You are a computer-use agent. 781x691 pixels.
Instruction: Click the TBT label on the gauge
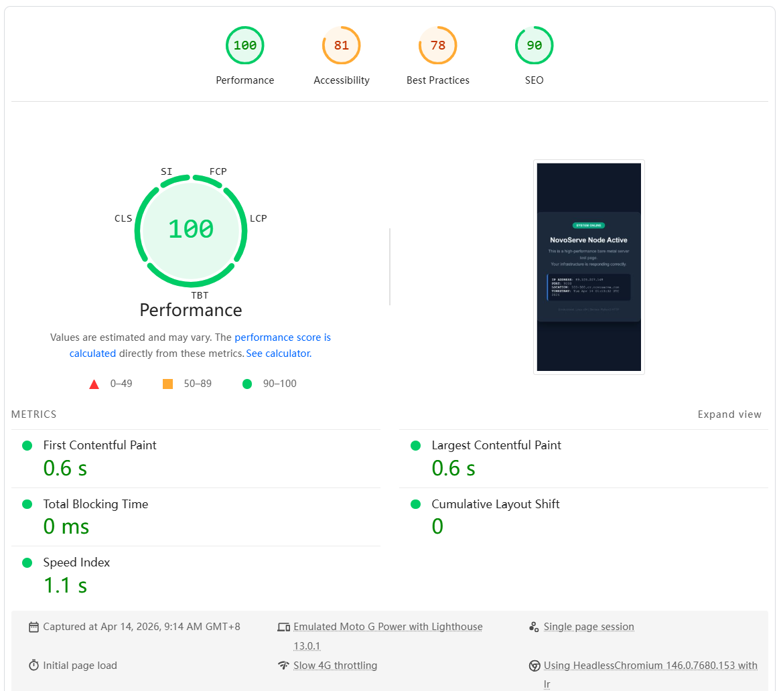pos(200,295)
